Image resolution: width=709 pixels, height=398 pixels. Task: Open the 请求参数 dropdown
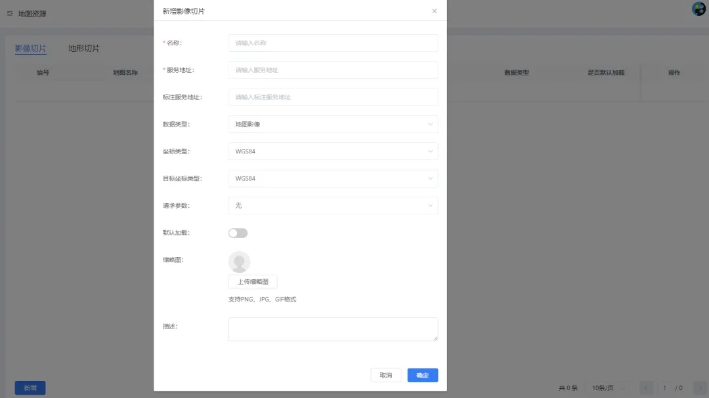point(333,205)
